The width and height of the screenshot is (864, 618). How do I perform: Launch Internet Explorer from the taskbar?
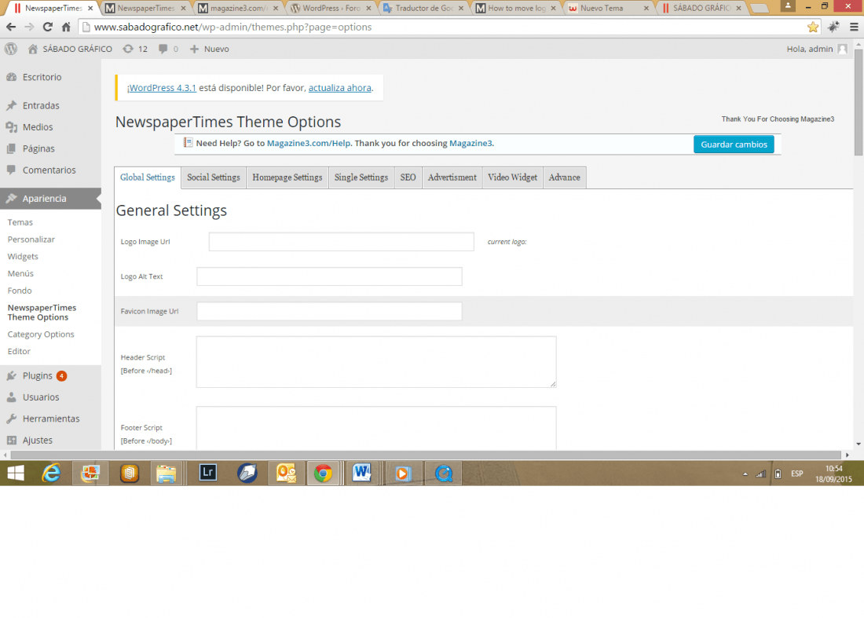(51, 473)
